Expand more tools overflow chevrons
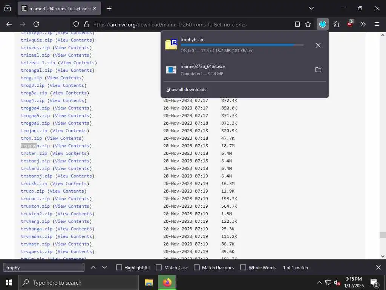Image resolution: width=386 pixels, height=290 pixels. tap(363, 24)
